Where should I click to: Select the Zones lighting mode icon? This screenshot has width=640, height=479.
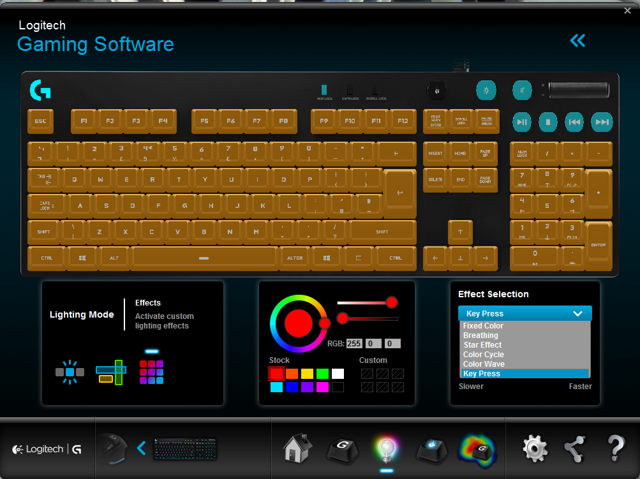tap(112, 371)
